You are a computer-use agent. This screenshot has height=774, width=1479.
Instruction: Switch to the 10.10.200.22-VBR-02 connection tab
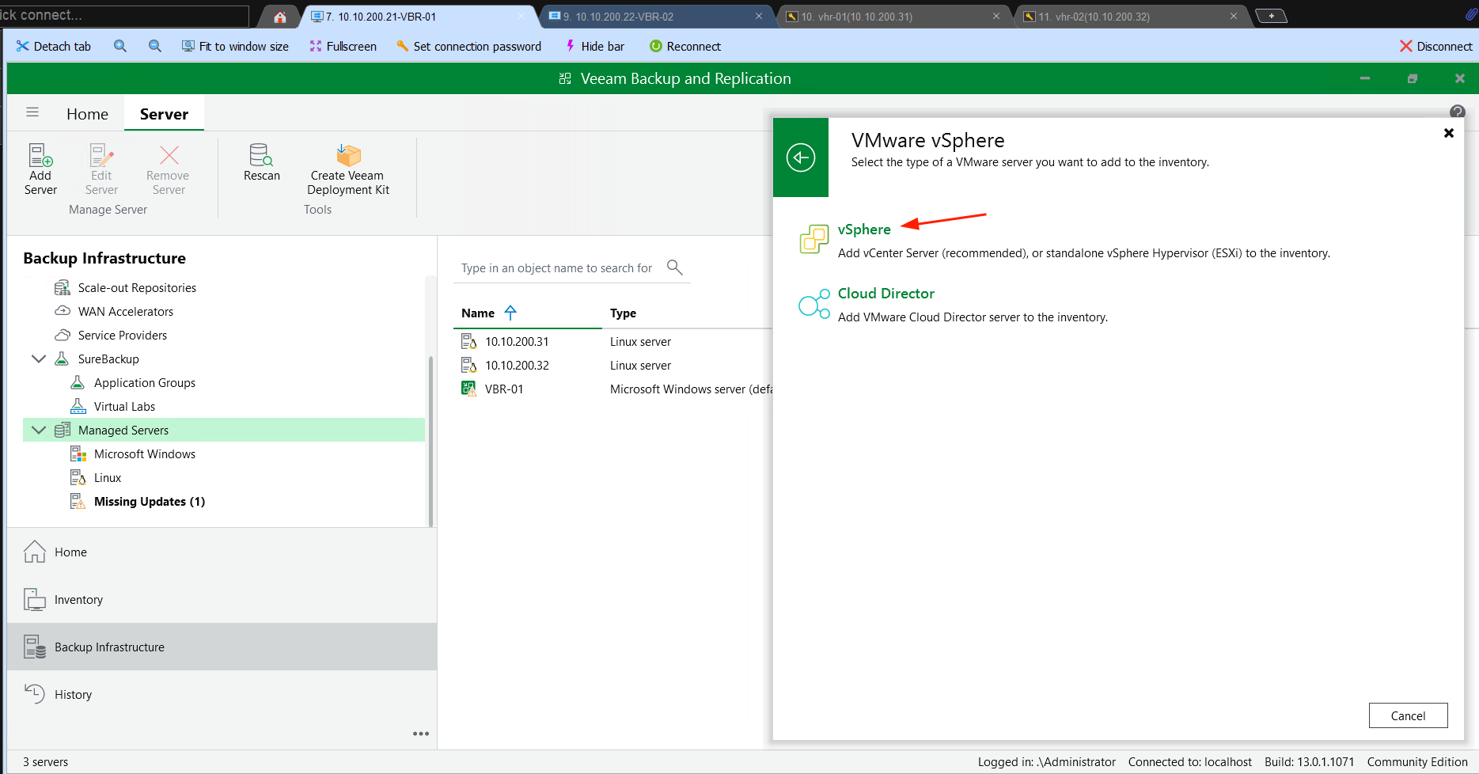pos(655,17)
